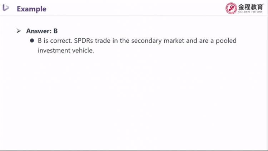Click the letter B after Answer:
This screenshot has width=268, height=151.
55,31
